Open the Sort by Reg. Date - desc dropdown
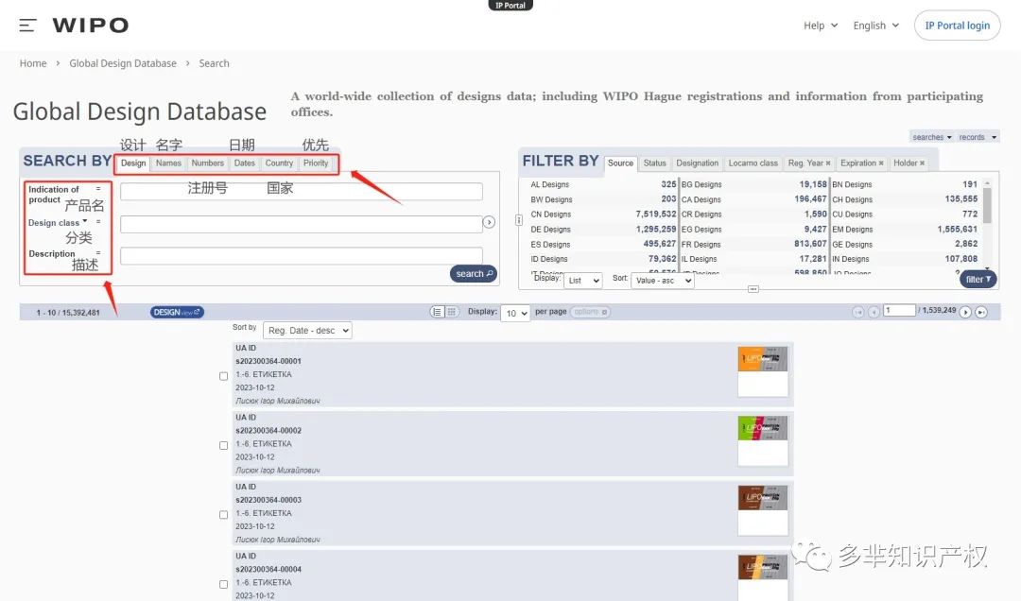Image resolution: width=1021 pixels, height=601 pixels. tap(307, 331)
